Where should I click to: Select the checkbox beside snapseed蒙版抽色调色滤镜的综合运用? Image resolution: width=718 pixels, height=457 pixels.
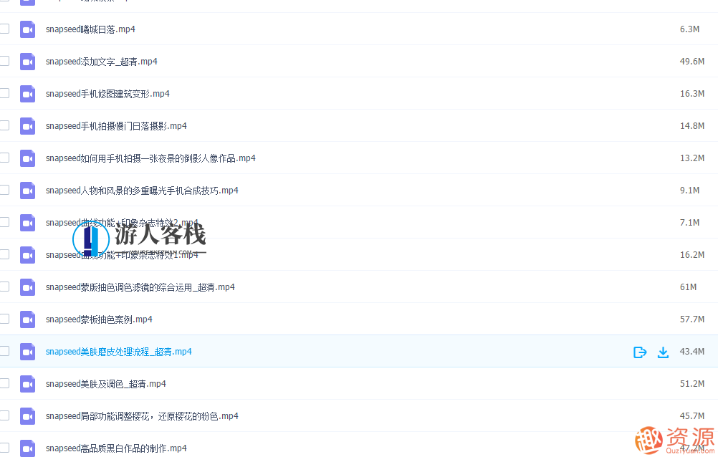click(4, 287)
